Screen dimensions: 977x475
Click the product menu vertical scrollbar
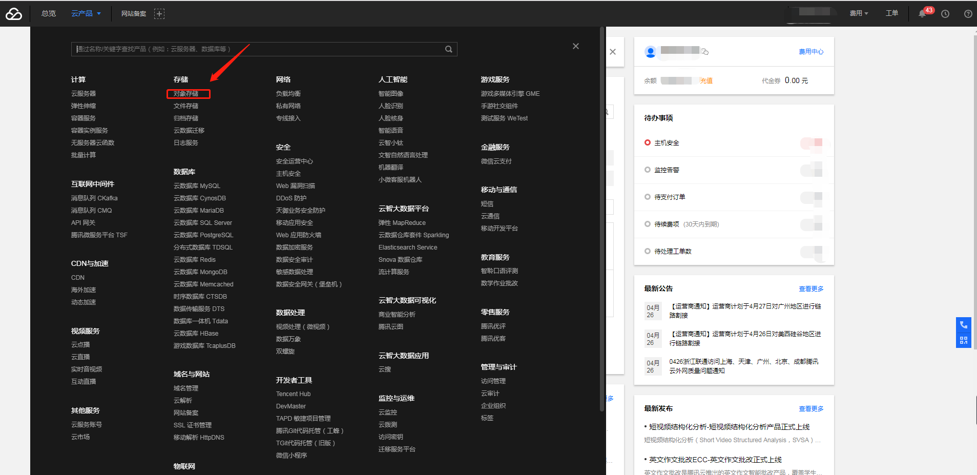tap(602, 219)
